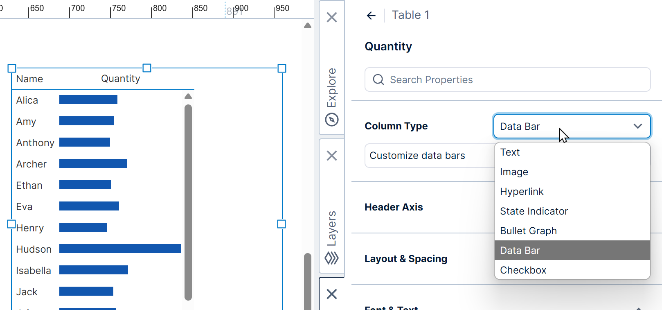The width and height of the screenshot is (662, 310).
Task: Click the back arrow beside Table 1
Action: click(371, 15)
